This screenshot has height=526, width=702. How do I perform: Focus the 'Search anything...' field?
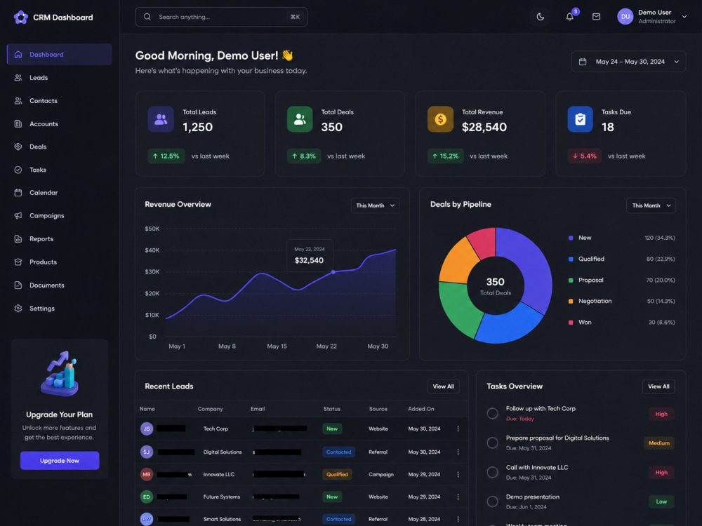221,17
